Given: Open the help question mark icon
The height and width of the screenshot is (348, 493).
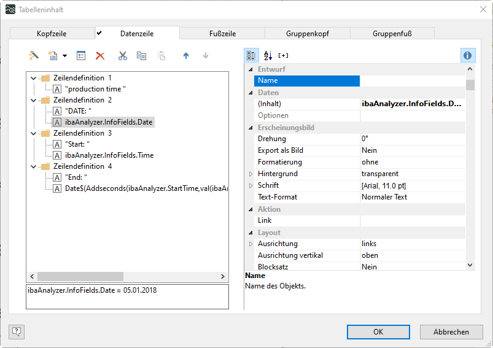Looking at the screenshot, I should tap(17, 331).
